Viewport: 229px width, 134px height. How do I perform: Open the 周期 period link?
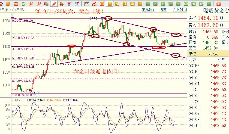164,10
